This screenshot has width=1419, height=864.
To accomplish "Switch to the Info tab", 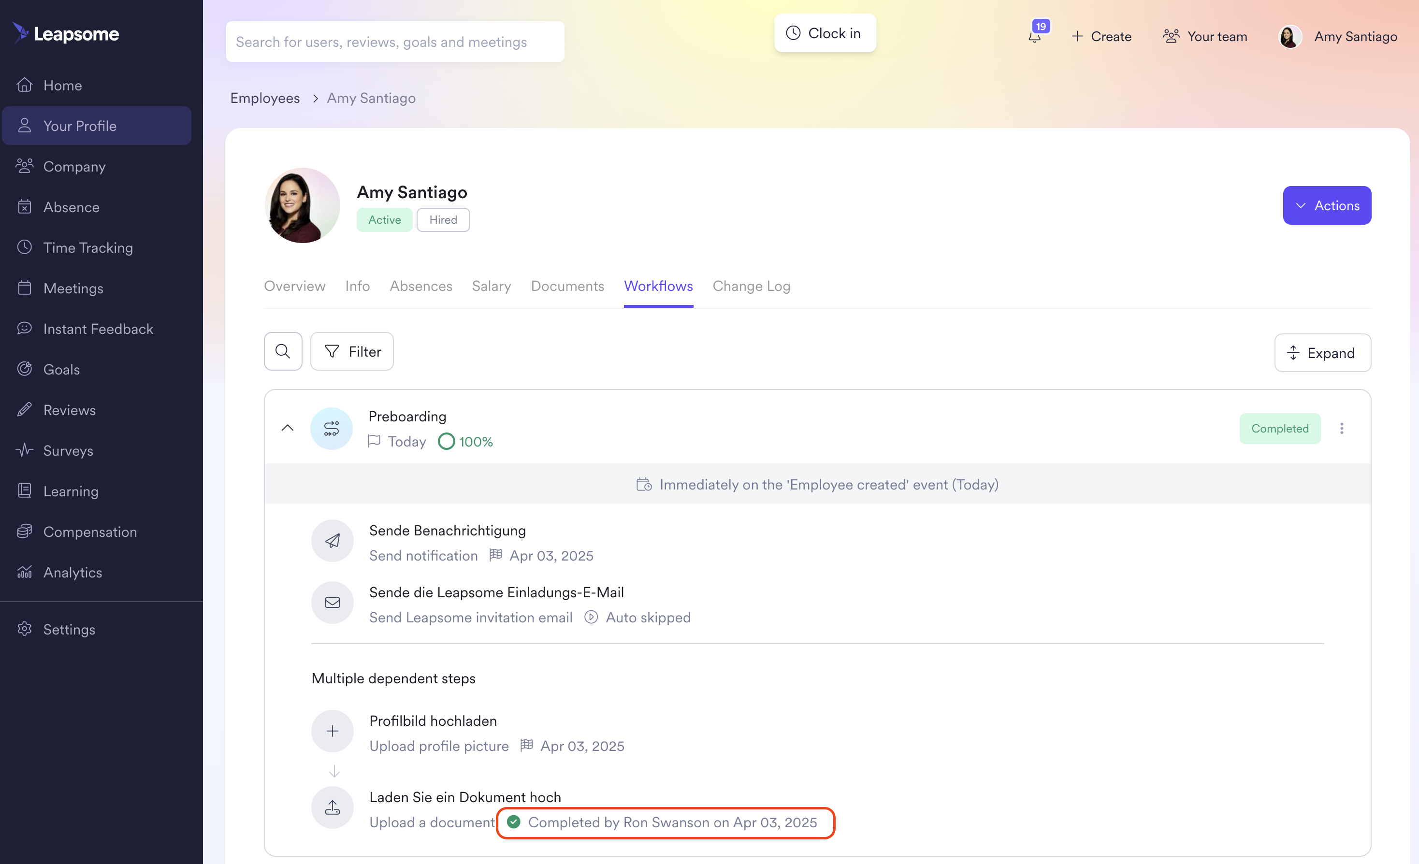I will (x=357, y=286).
